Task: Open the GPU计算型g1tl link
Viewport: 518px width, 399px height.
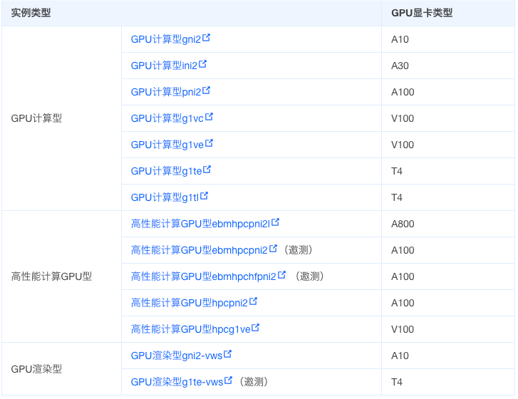Action: tap(165, 197)
